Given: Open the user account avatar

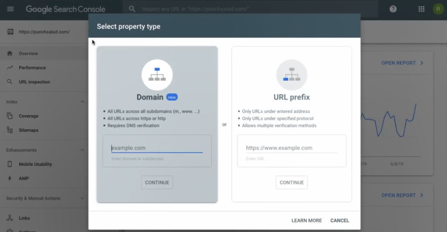Looking at the screenshot, I should [x=438, y=9].
